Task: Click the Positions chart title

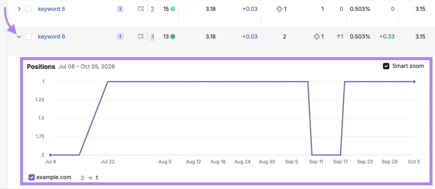Action: pos(41,66)
